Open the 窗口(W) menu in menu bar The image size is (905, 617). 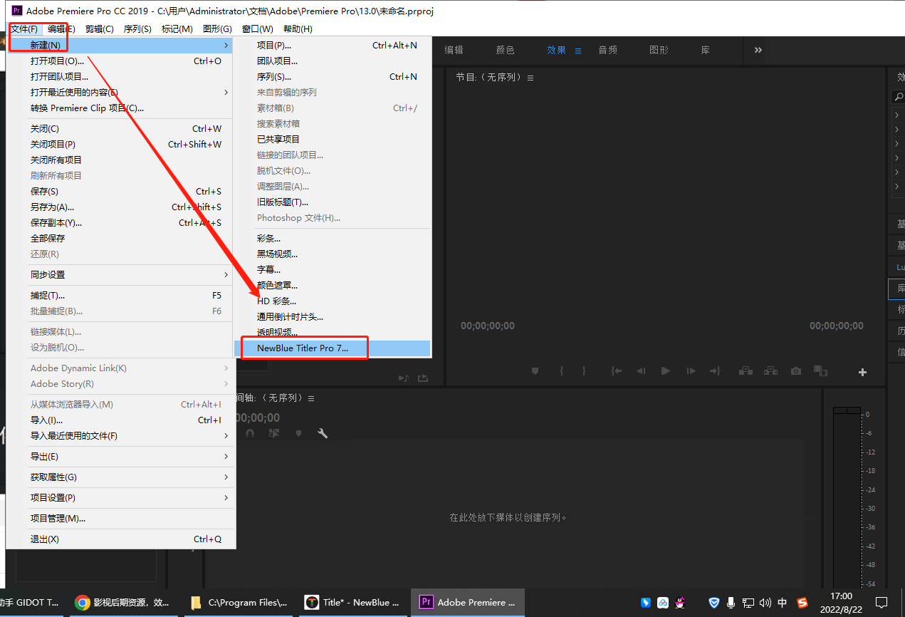click(257, 29)
